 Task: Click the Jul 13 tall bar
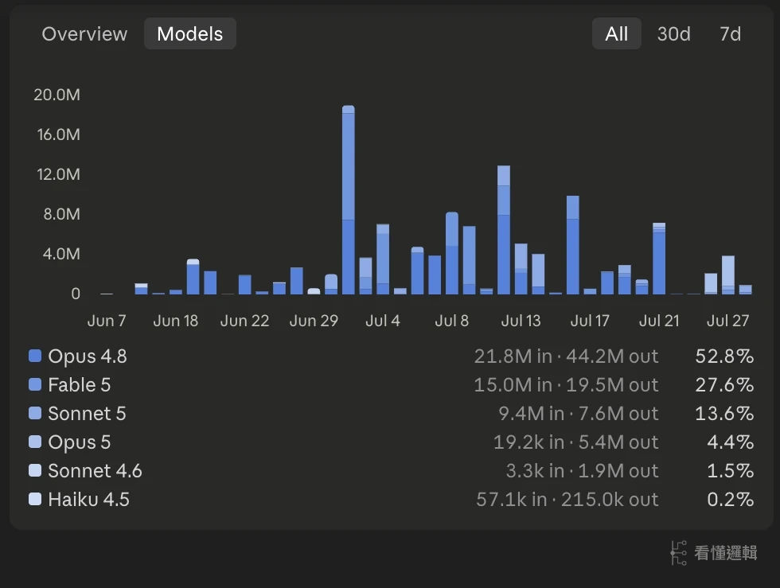point(503,230)
